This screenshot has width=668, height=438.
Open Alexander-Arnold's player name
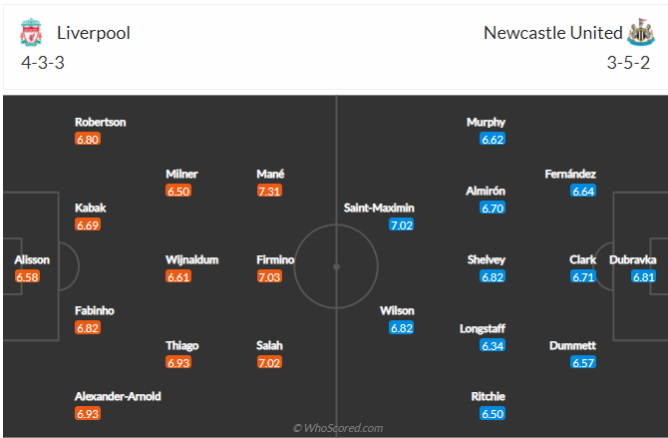tap(118, 396)
